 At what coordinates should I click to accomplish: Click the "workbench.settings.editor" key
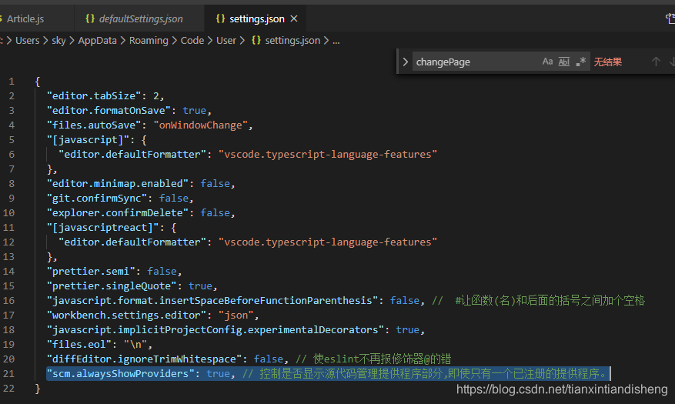click(126, 316)
